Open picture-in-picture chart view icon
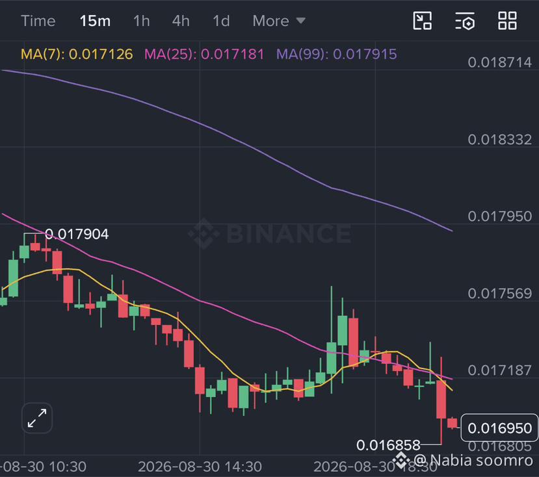The image size is (539, 477). 422,21
